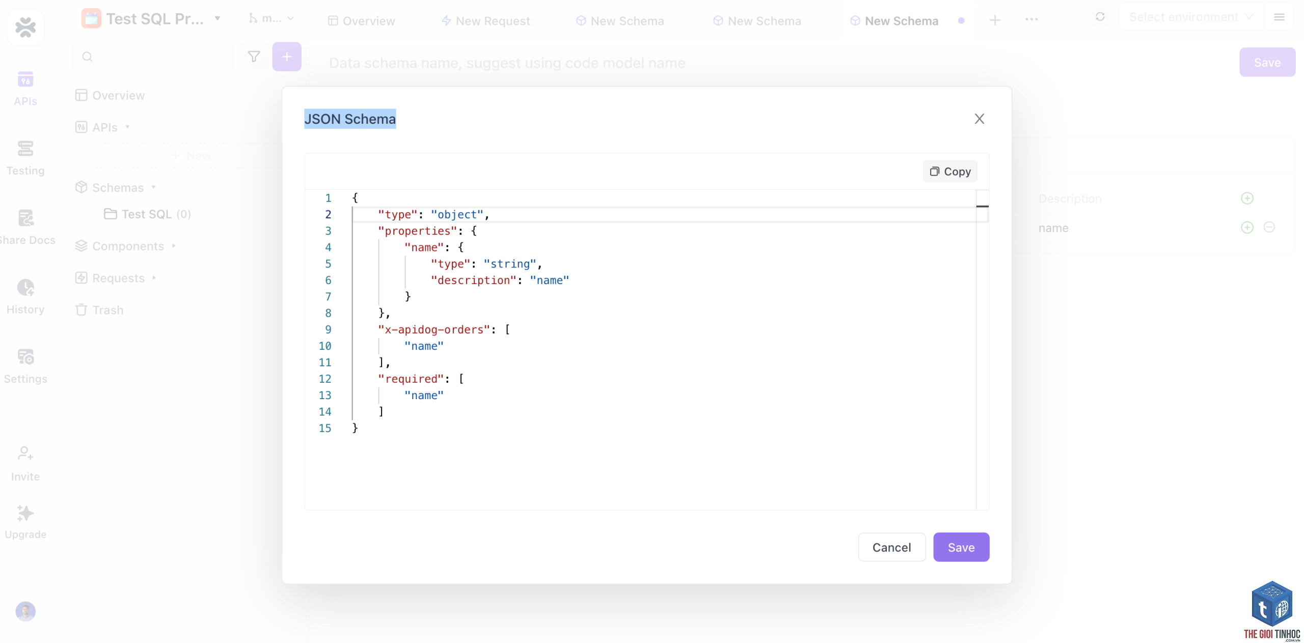1304x643 pixels.
Task: Switch to the first New Schema tab
Action: coord(620,21)
